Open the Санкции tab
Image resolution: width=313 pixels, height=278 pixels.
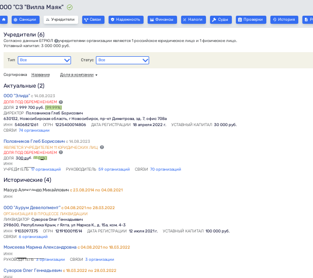25,20
